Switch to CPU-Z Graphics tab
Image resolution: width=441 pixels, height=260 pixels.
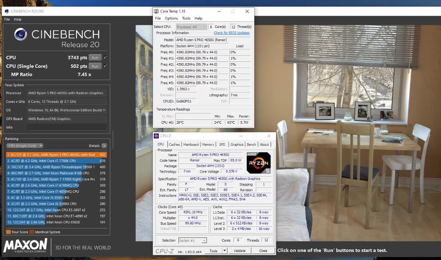coord(237,144)
